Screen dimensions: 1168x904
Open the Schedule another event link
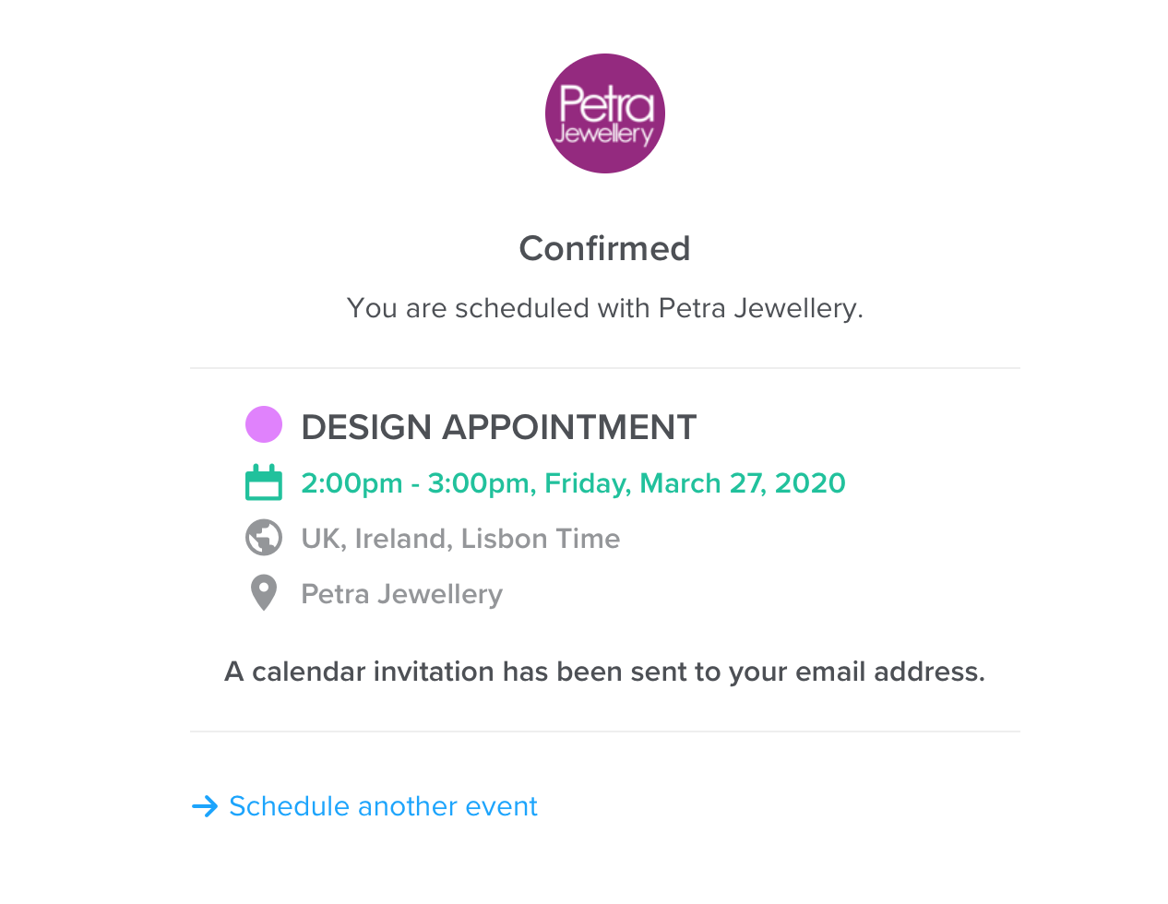(364, 806)
